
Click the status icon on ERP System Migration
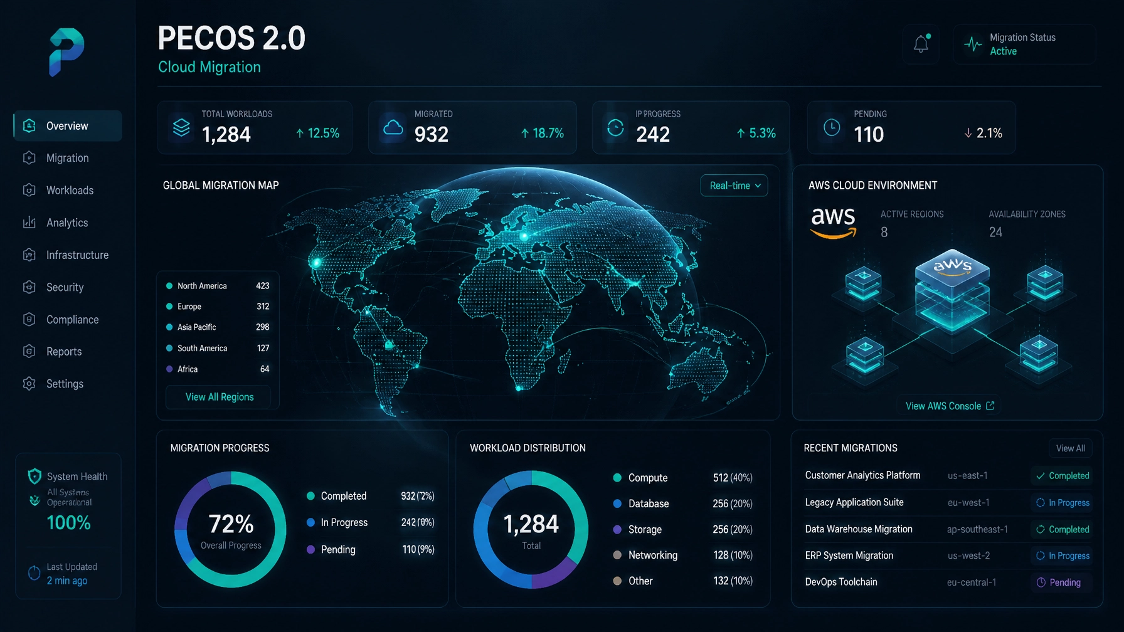[x=1041, y=556]
